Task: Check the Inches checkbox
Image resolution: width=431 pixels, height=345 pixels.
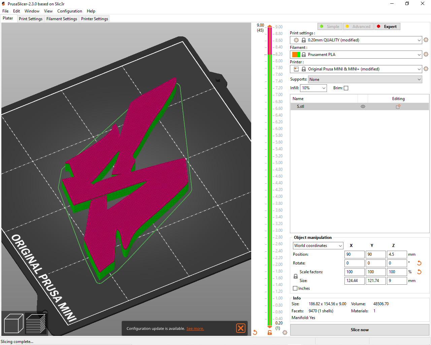Action: coord(295,288)
